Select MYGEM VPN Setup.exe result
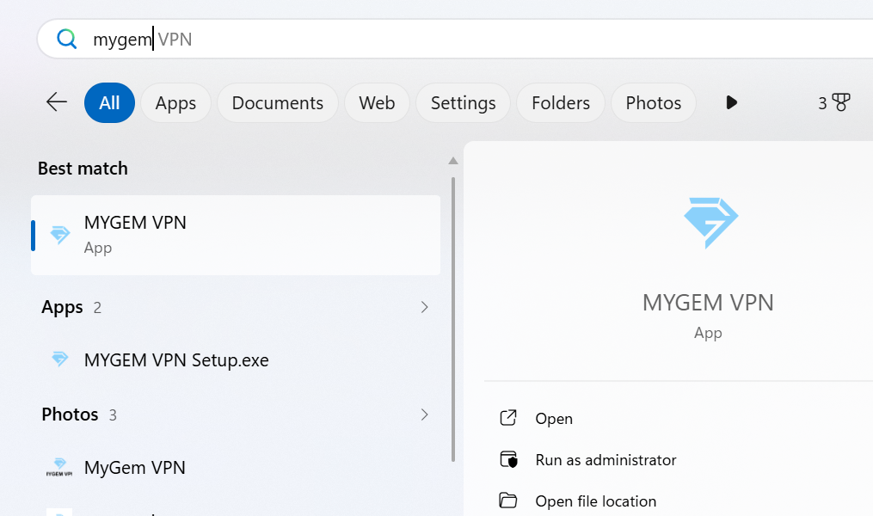873x516 pixels. point(236,360)
